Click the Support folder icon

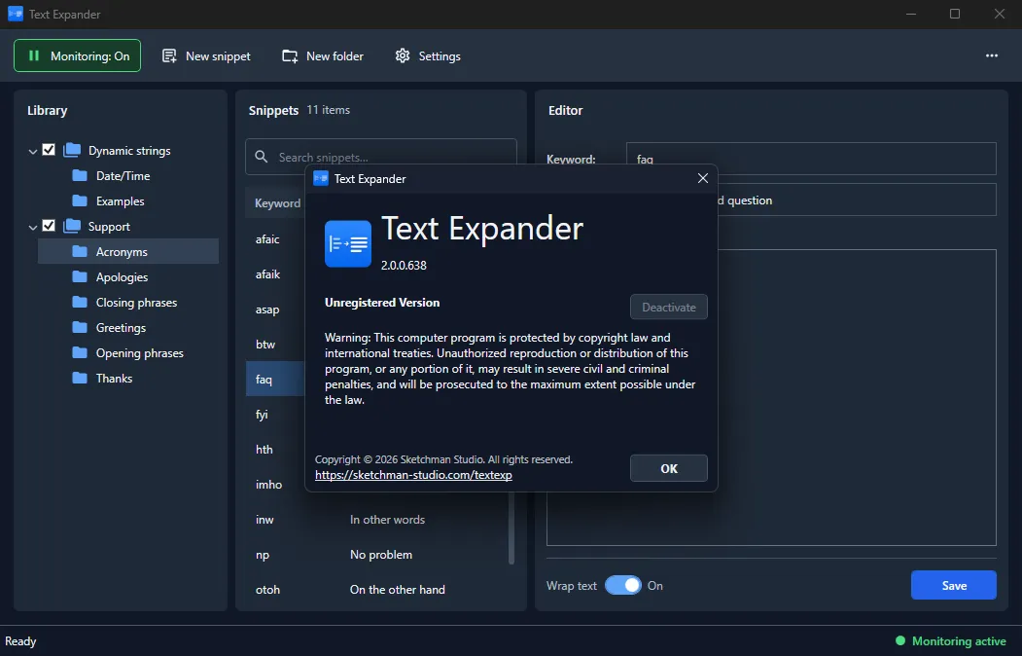72,226
